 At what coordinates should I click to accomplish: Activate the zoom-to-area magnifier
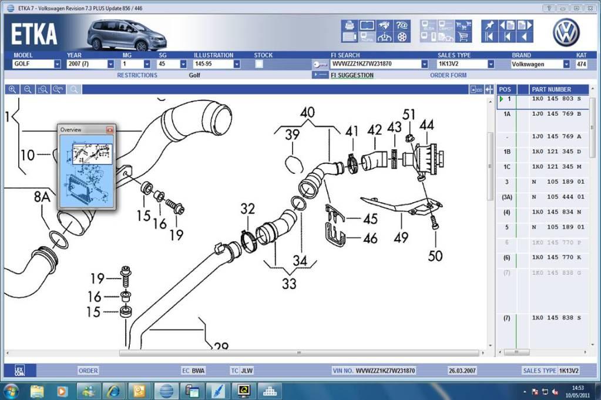(43, 89)
